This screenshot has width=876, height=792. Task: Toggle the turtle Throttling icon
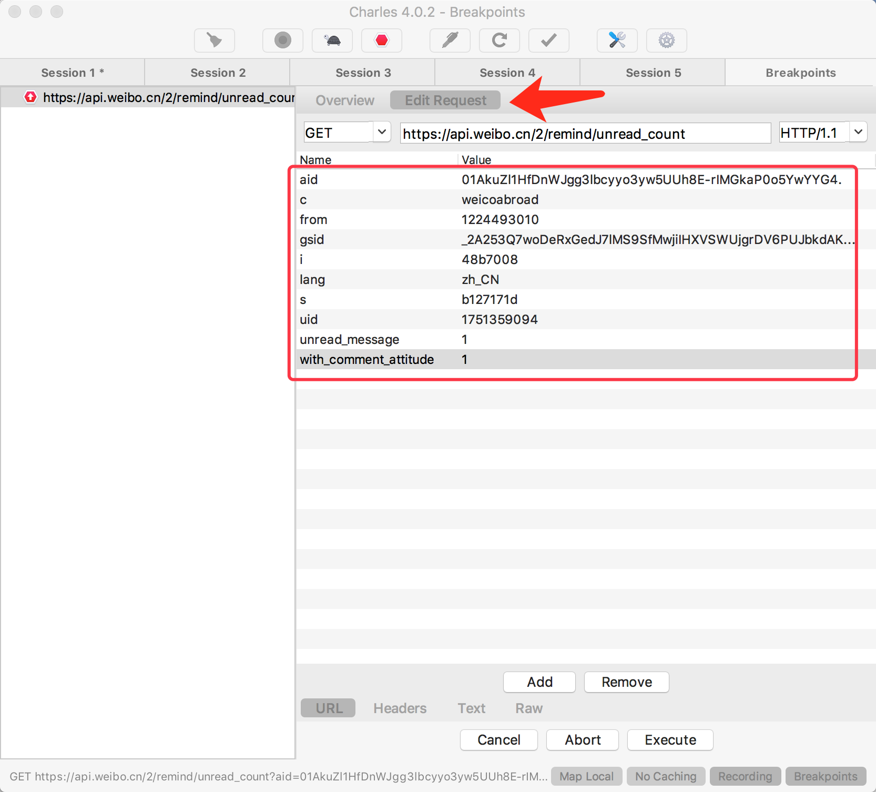[332, 40]
